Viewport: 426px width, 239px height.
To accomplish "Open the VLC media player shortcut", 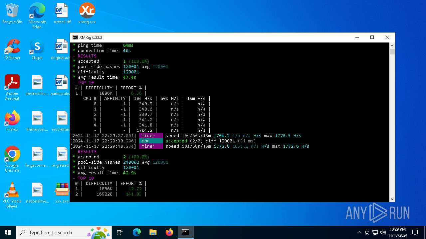I will (12, 195).
